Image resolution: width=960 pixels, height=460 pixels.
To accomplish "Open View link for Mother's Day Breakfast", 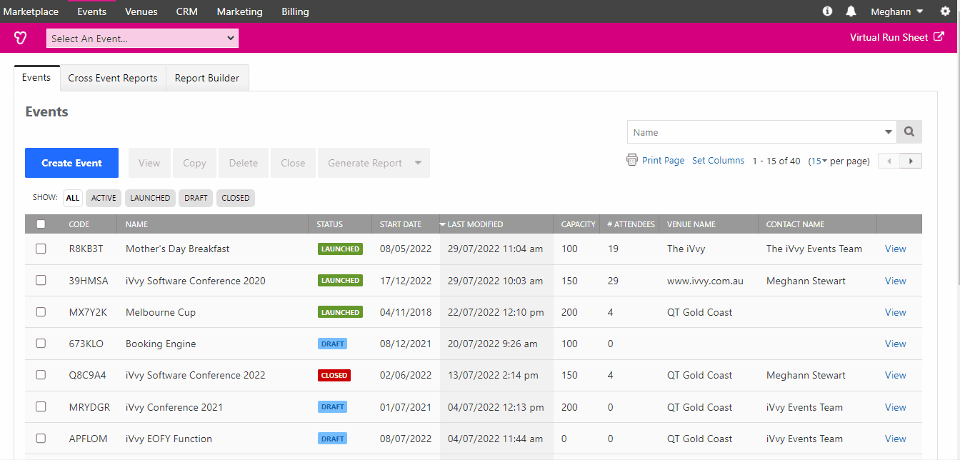I will tap(896, 249).
